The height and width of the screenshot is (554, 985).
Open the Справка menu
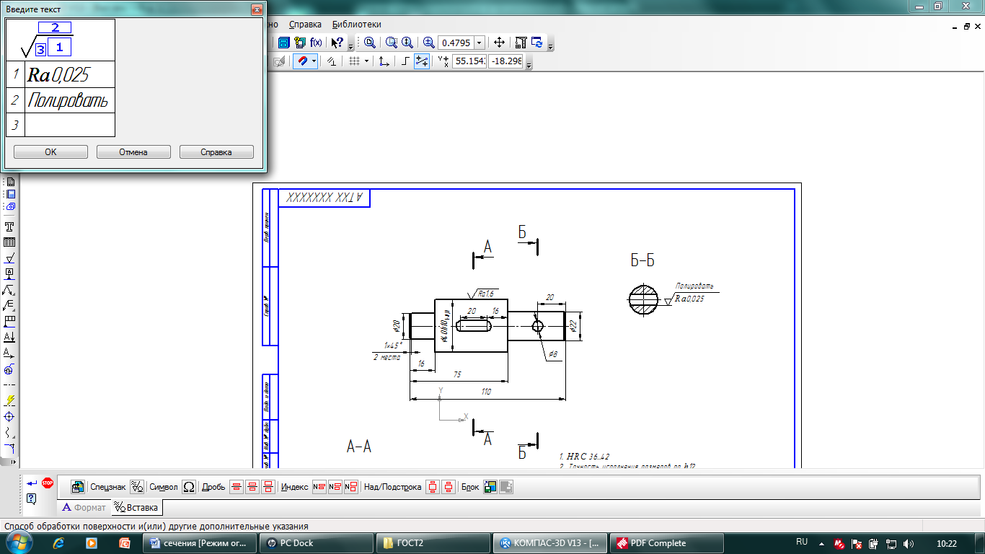point(305,24)
